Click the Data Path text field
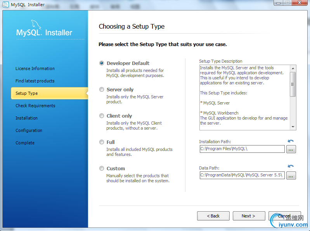This screenshot has height=231, width=310. click(242, 175)
